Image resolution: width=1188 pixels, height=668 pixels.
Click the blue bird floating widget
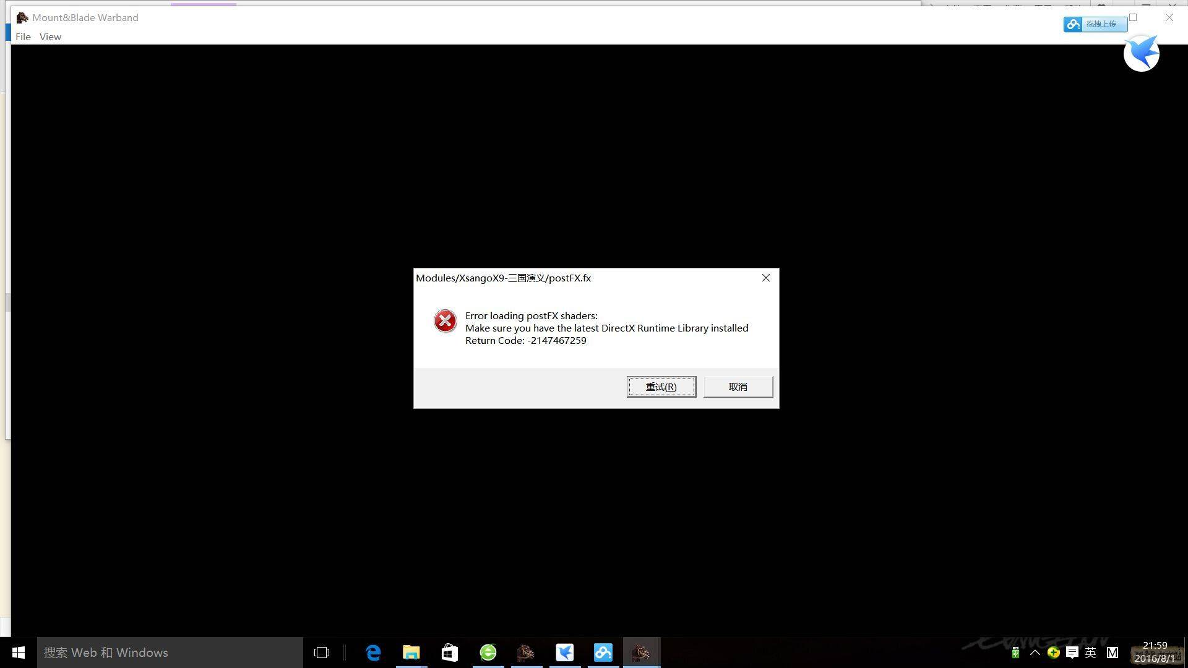[1141, 53]
